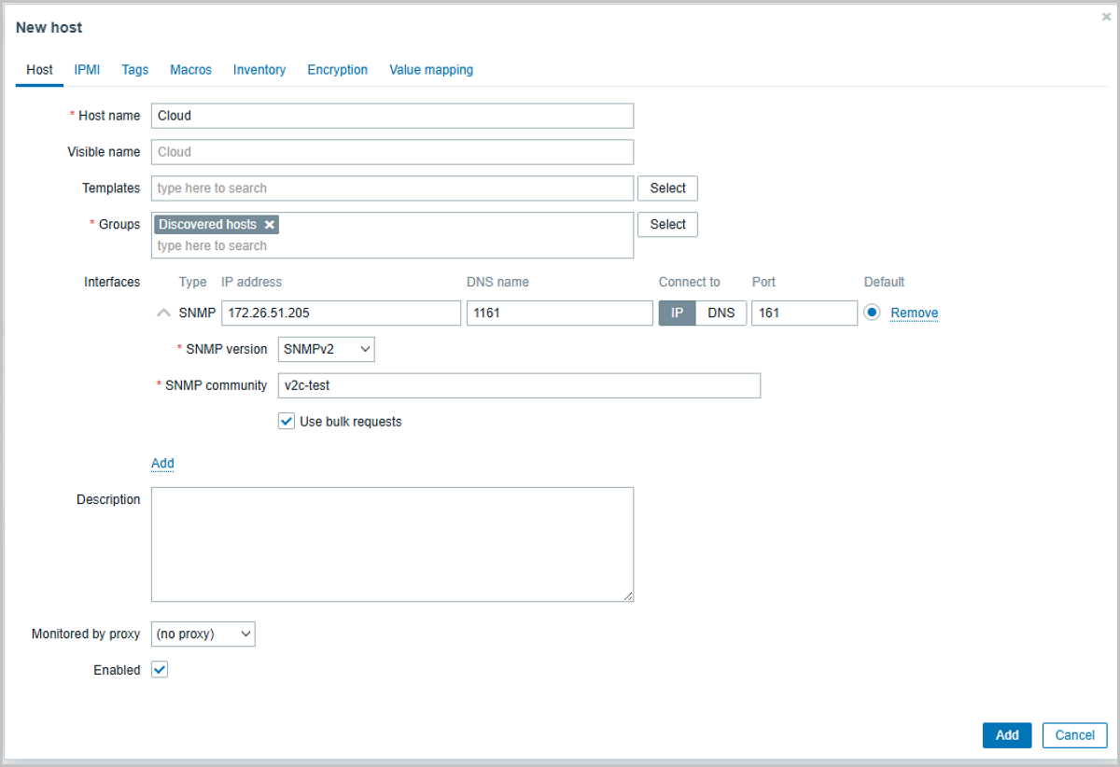This screenshot has height=767, width=1120.
Task: Remove the Discovered hosts group tag
Action: point(270,225)
